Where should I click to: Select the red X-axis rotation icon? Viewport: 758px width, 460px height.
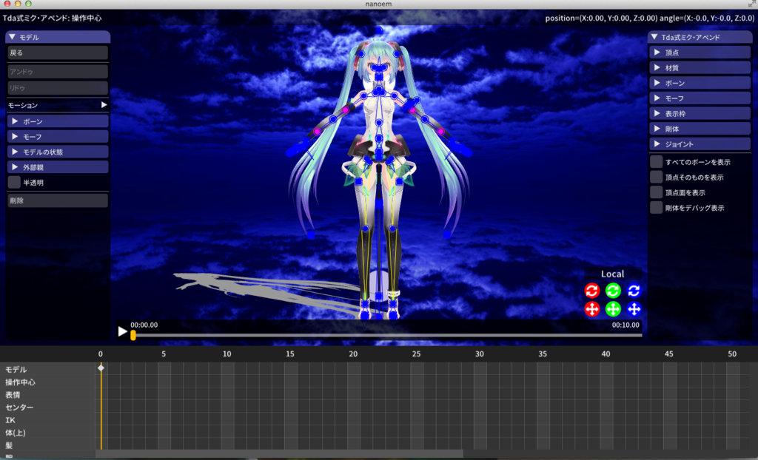pyautogui.click(x=591, y=291)
